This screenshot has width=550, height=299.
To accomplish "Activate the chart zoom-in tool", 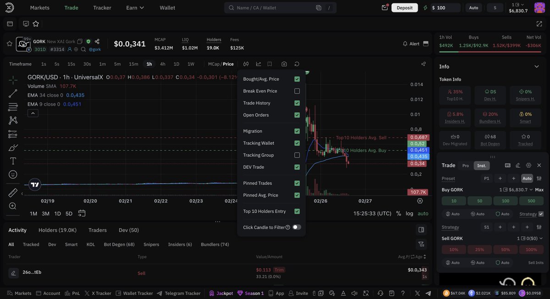I will (13, 206).
